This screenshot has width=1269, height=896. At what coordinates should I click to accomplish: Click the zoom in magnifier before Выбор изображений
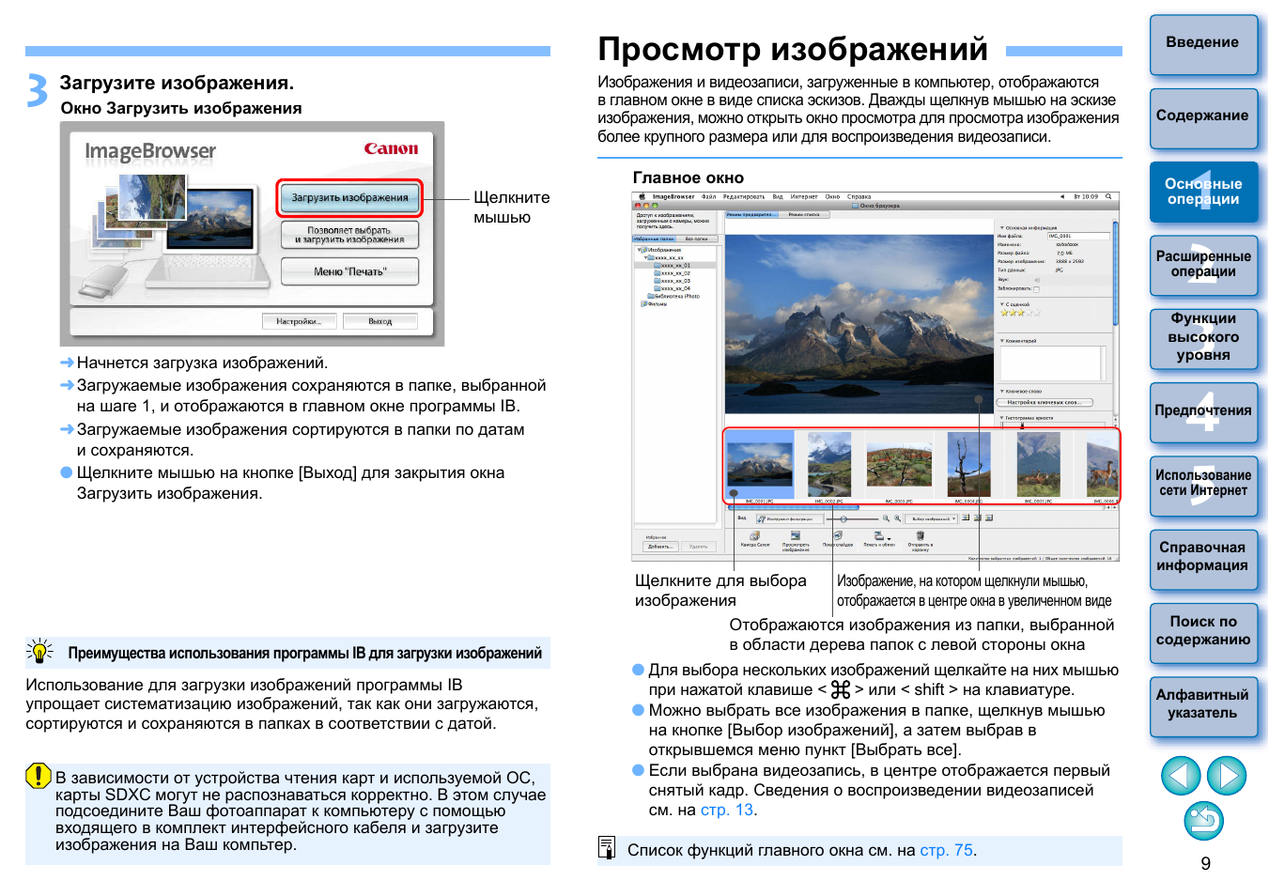897,518
